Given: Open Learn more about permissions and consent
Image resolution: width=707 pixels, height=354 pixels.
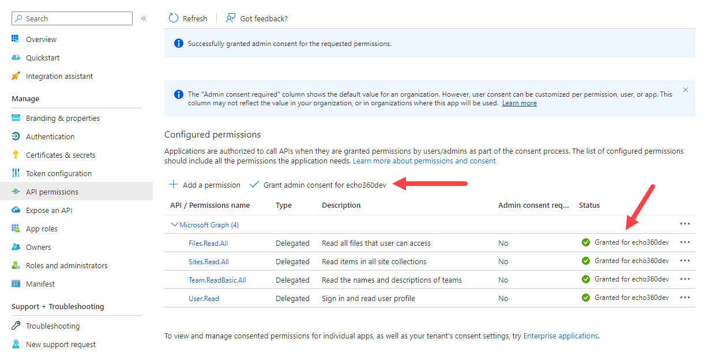Looking at the screenshot, I should pyautogui.click(x=424, y=161).
